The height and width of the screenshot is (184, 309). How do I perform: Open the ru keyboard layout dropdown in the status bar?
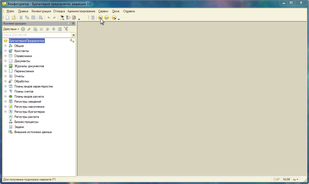coord(296,179)
